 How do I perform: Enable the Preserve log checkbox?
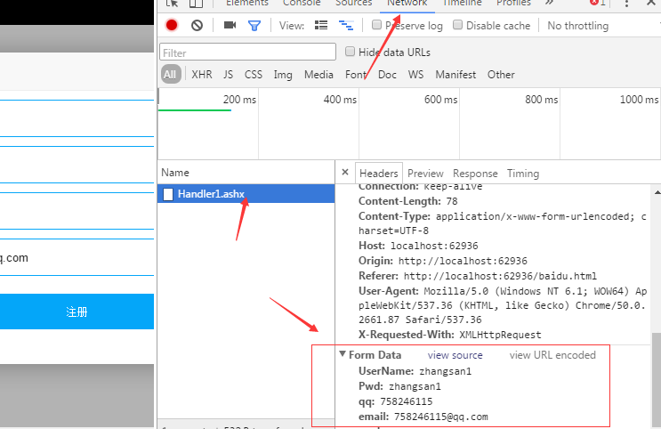coord(377,25)
